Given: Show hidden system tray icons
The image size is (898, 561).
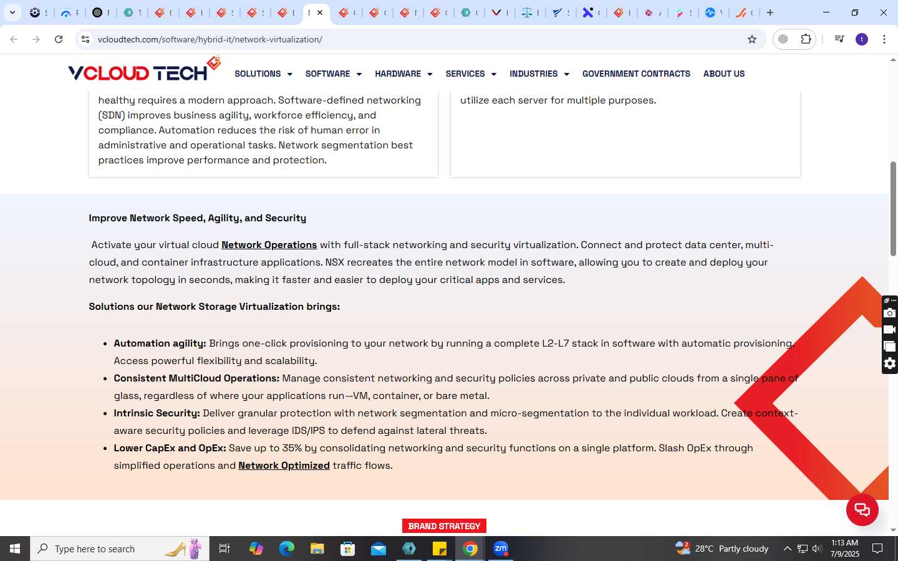Looking at the screenshot, I should pyautogui.click(x=787, y=549).
